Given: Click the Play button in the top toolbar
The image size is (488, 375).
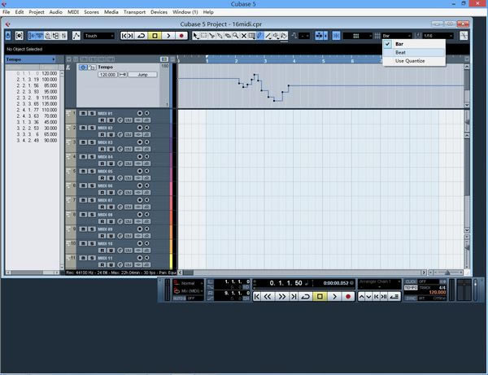Looking at the screenshot, I should [168, 36].
